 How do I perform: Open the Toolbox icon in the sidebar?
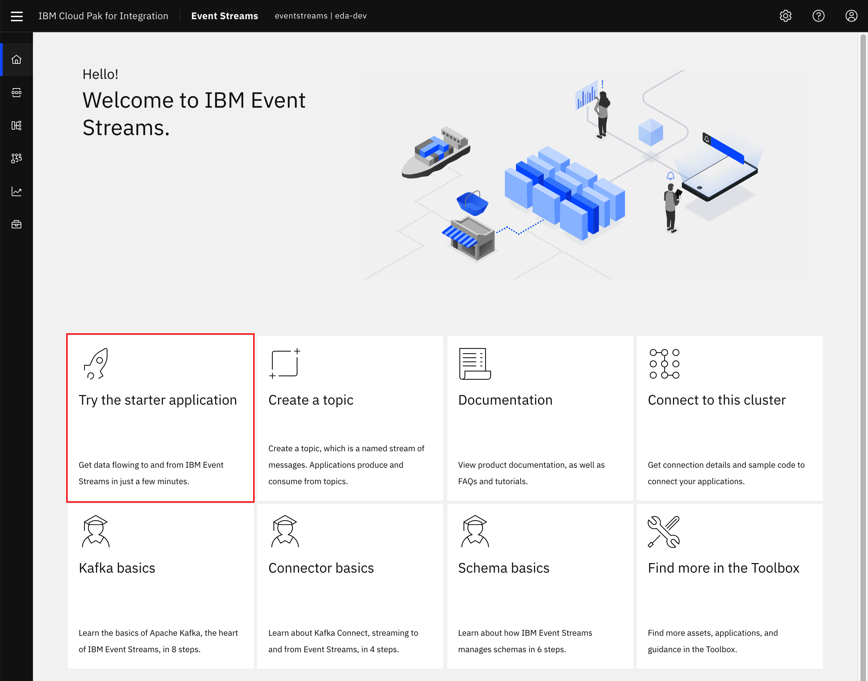click(x=16, y=225)
